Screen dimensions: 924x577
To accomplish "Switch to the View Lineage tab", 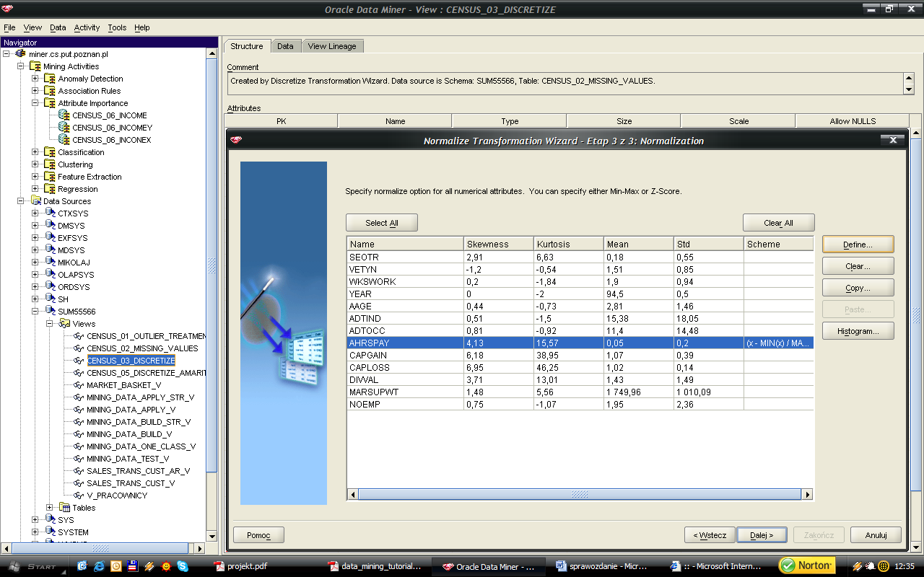I will click(332, 46).
